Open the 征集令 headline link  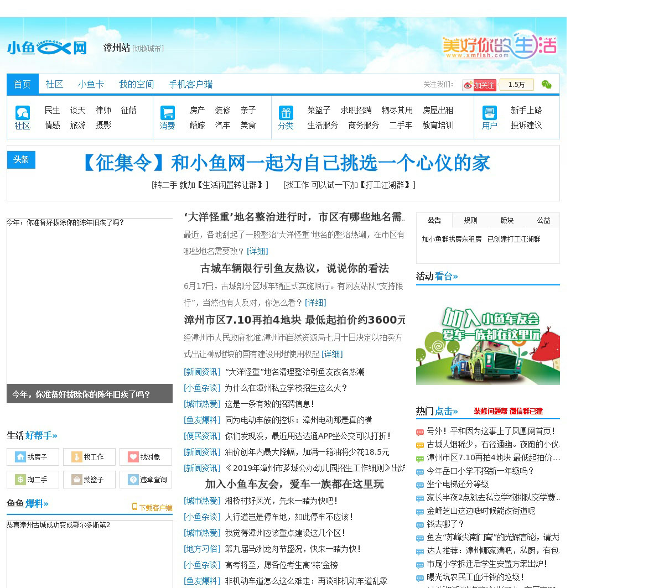click(283, 163)
